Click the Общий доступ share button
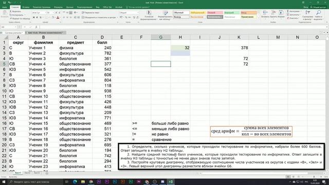329x185 pixels. click(x=318, y=7)
